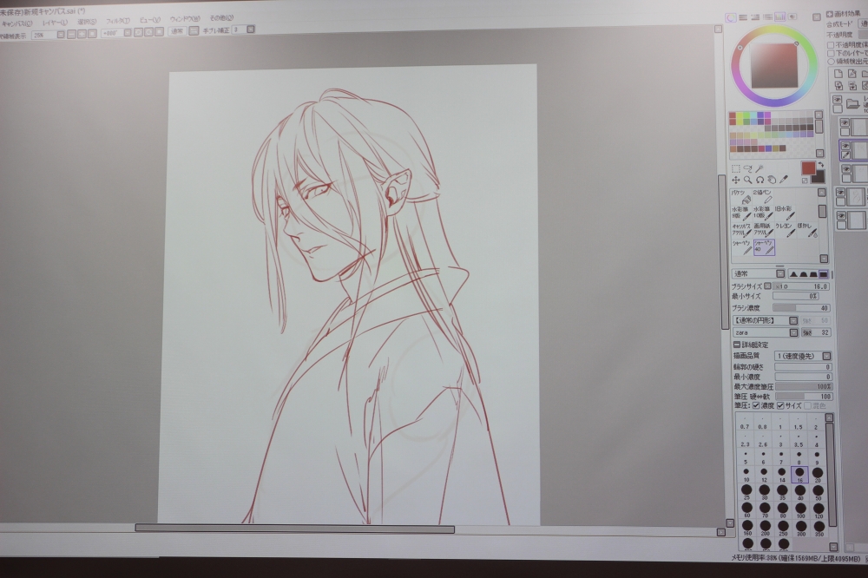Choose the シャーペン 40 pencil tool
The image size is (868, 578).
tap(764, 247)
